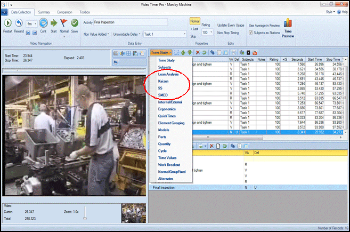Image resolution: width=350 pixels, height=232 pixels.
Task: Click the video progress bar above the video
Action: 74,71
